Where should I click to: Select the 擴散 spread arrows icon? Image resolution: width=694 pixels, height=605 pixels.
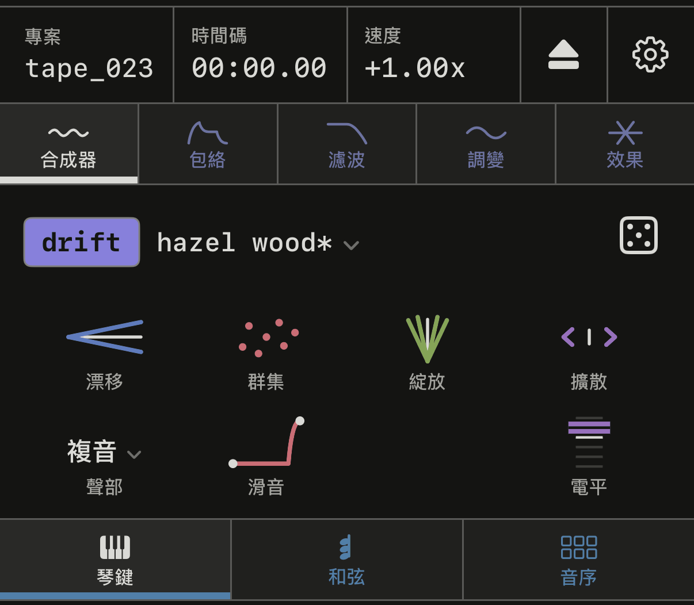[x=589, y=336]
